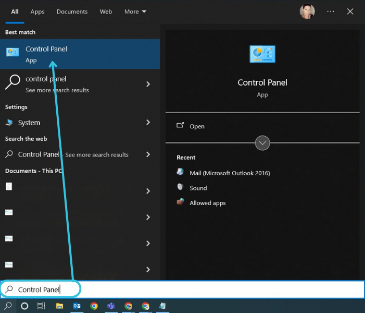Viewport: 365px width, 313px height.
Task: Open Outlook from the taskbar
Action: click(x=77, y=306)
